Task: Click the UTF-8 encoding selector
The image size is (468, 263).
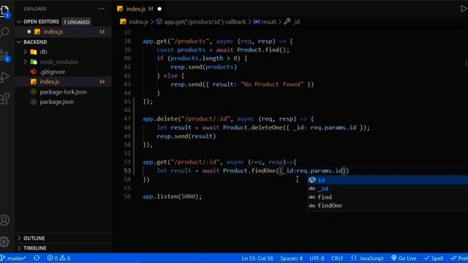Action: (317, 258)
